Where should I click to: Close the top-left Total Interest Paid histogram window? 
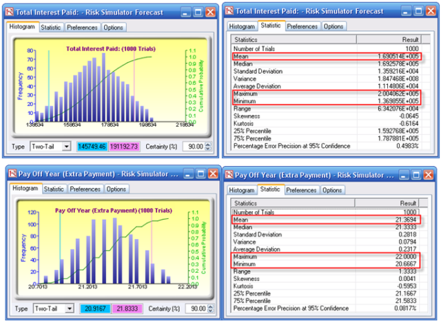tap(211, 12)
